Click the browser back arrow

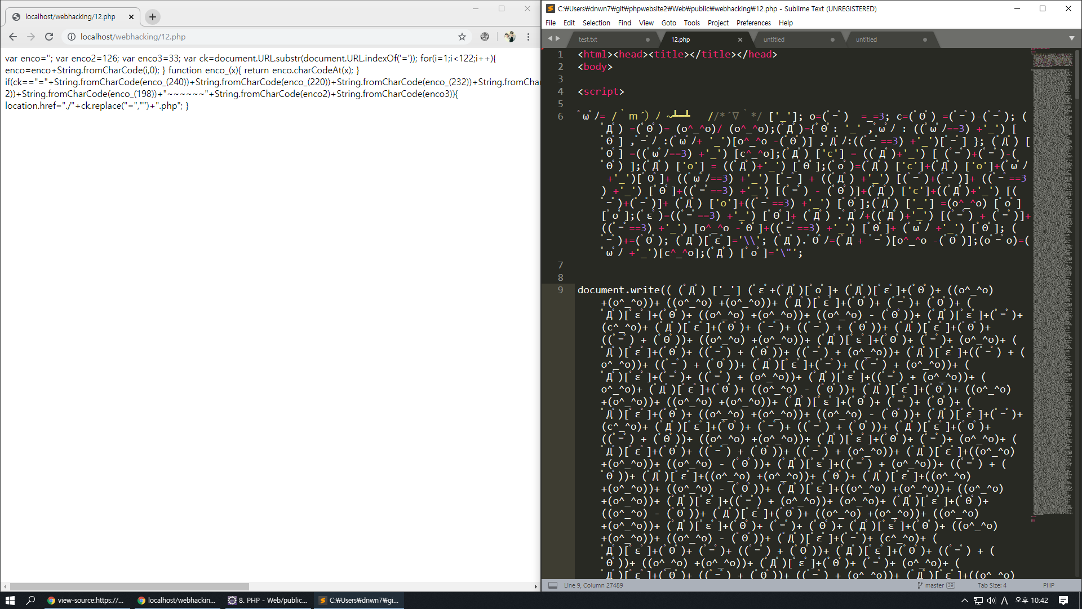13,37
